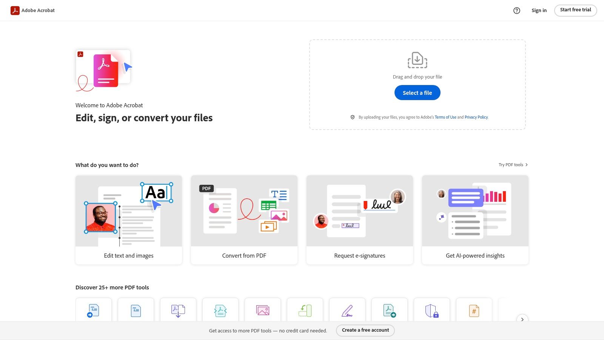604x340 pixels.
Task: Open the shield with lock protect tool
Action: 432,311
